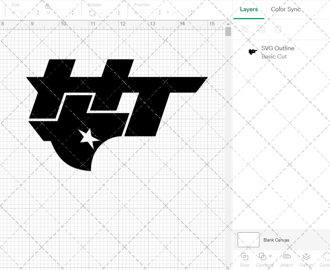The image size is (330, 270).
Task: Duplicate the layer using the plus icon
Action: (262, 29)
